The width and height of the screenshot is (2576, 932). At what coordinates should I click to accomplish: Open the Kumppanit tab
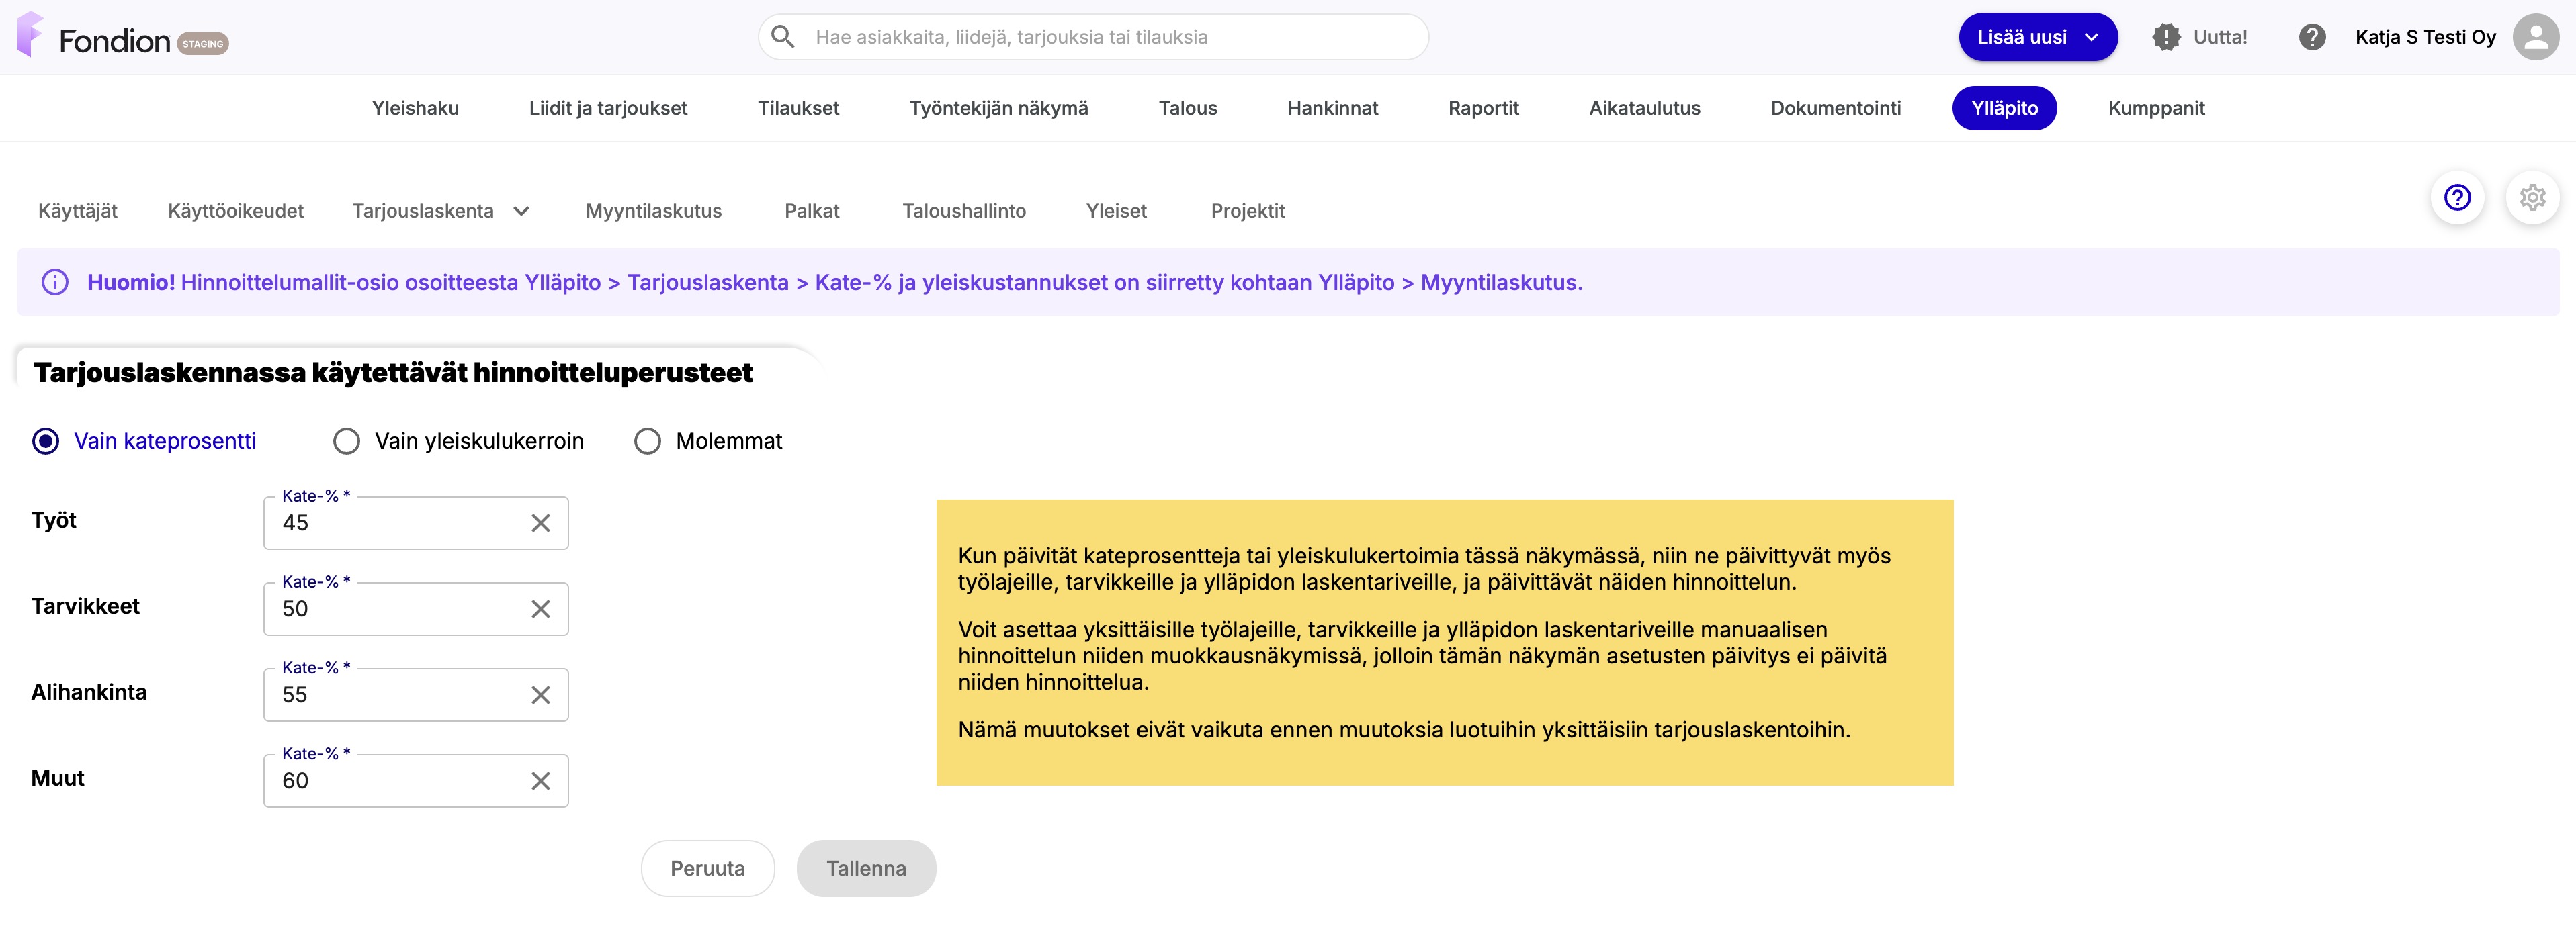click(x=2156, y=108)
